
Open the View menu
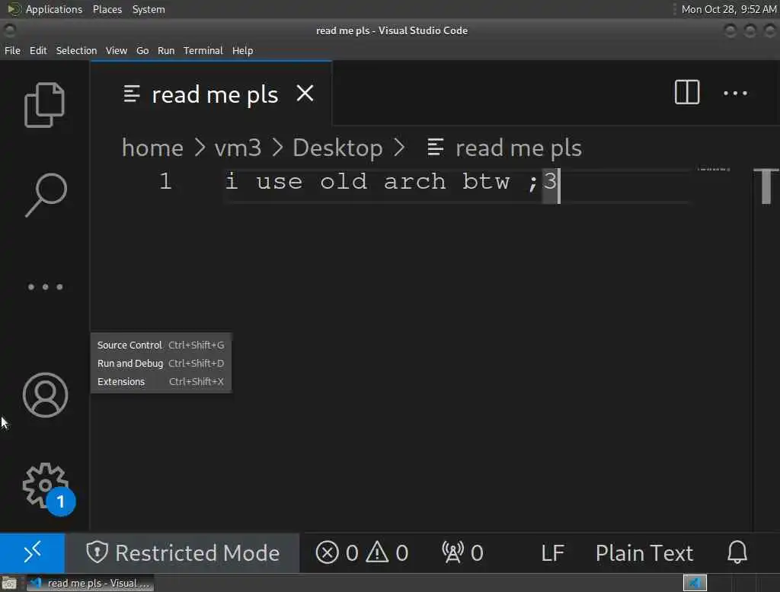[117, 51]
